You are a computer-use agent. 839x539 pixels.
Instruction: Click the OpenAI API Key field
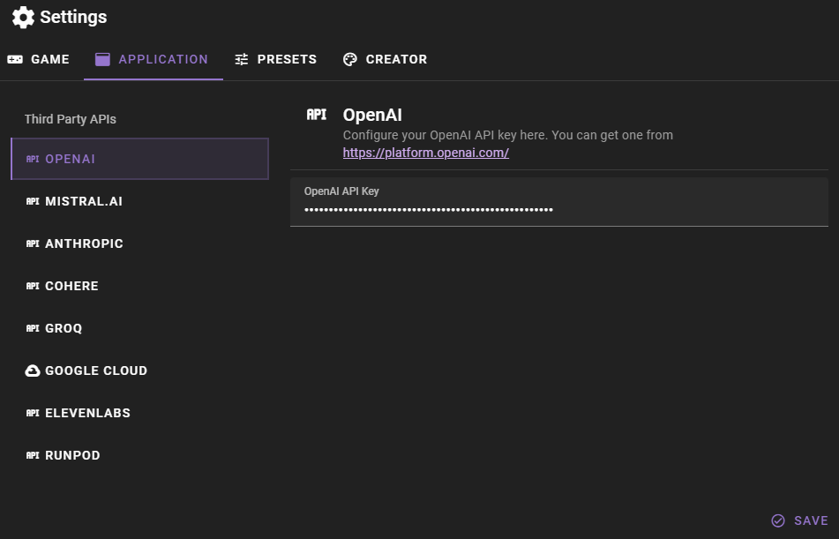[x=558, y=209]
